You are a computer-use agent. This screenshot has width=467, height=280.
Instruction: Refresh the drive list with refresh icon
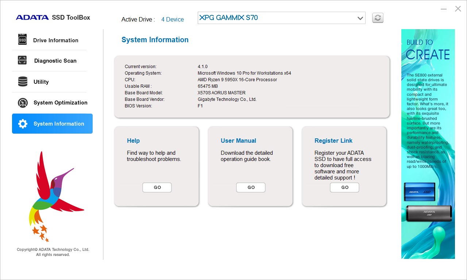(x=378, y=18)
